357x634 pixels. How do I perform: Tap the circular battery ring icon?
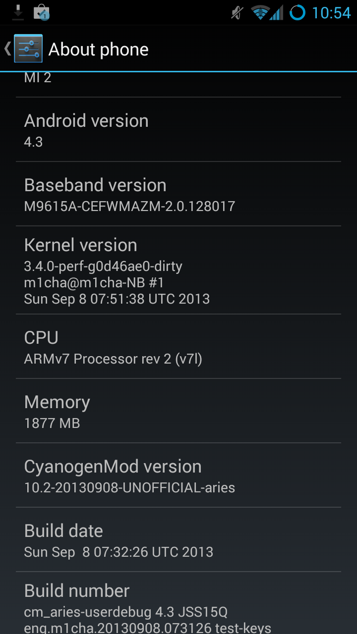coord(297,12)
